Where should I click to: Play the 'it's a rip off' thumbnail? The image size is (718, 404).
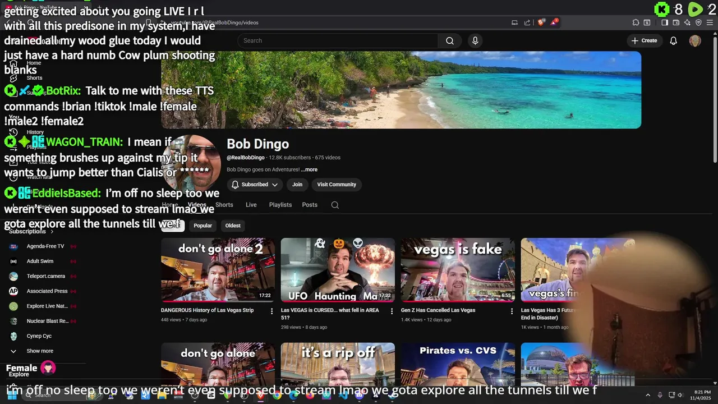[338, 364]
